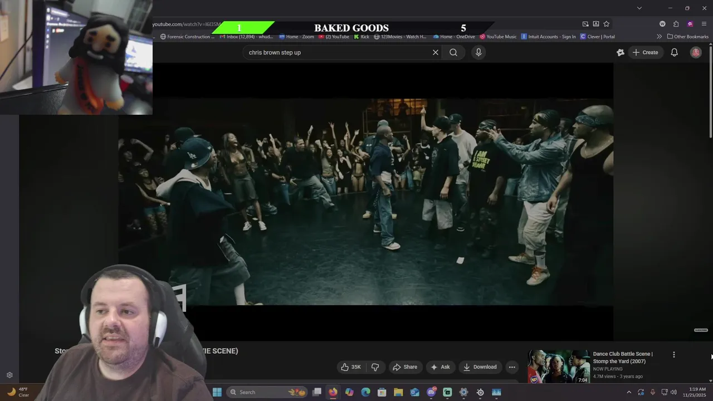Click the YouTube search magnifier button
This screenshot has height=401, width=713.
[x=453, y=52]
